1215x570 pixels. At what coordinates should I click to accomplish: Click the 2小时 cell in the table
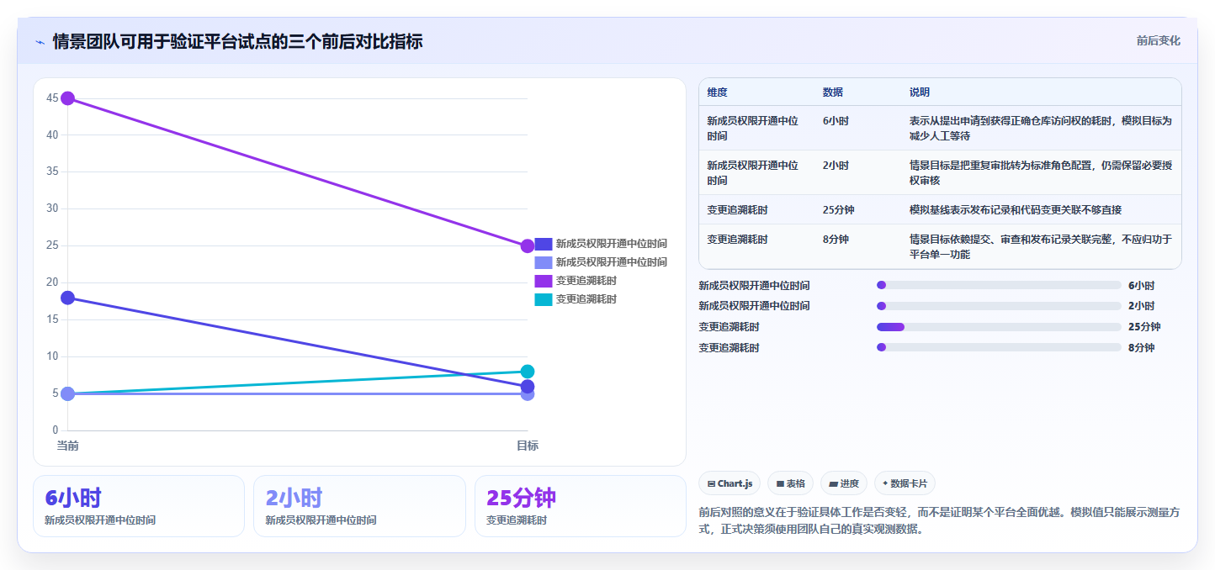836,166
